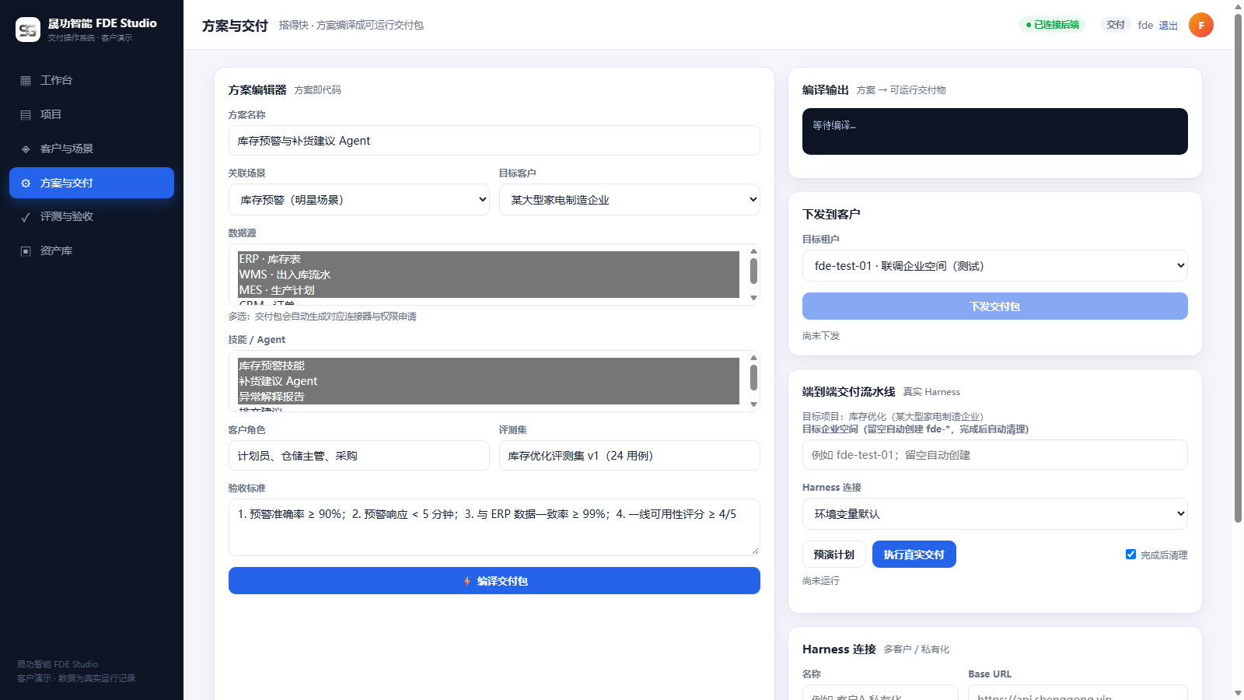The width and height of the screenshot is (1244, 700).
Task: Click the 评测集 input field
Action: click(630, 456)
